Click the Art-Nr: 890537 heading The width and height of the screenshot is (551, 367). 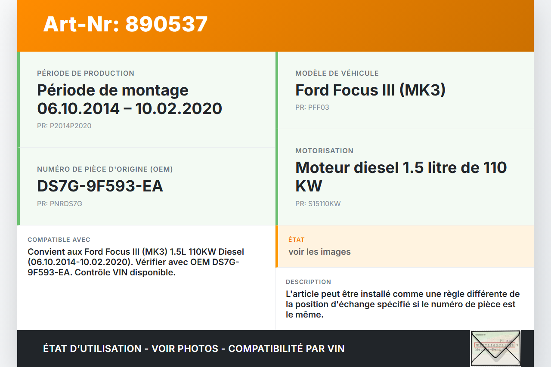[x=125, y=24]
